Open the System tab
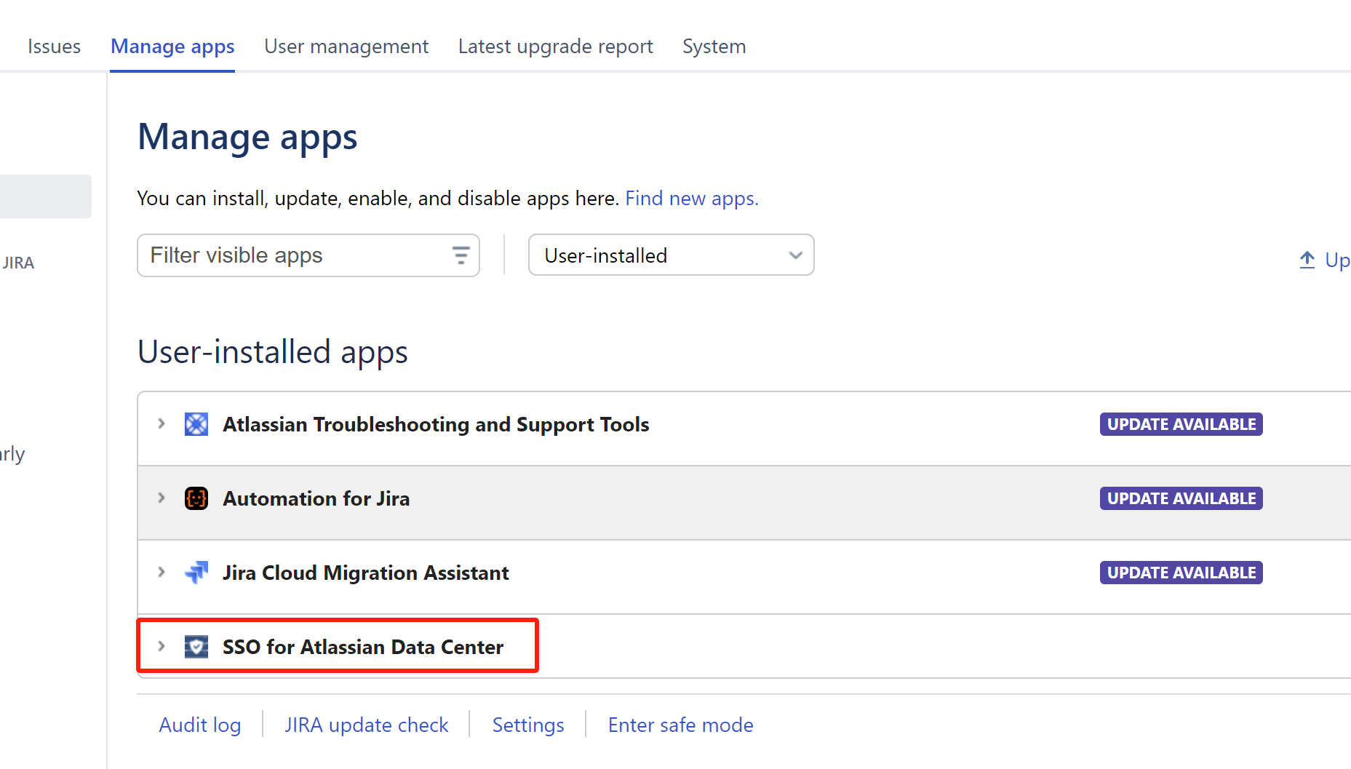 [714, 47]
